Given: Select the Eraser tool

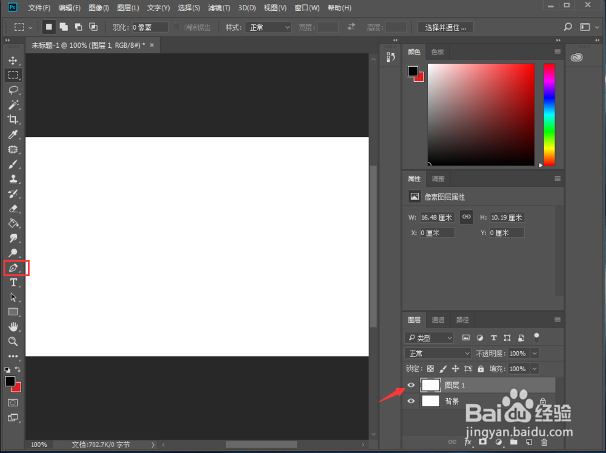Looking at the screenshot, I should coord(13,209).
